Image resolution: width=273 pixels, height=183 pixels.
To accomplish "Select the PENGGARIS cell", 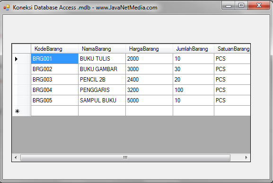I will point(102,90).
